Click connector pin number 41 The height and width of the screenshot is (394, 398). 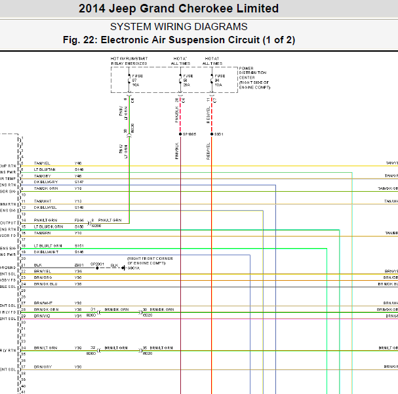[x=23, y=392]
